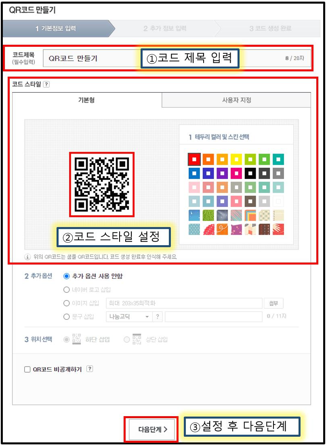Screen dimensions: 326x446
Task: Choose the pastel diagonal stripes skin
Action: pyautogui.click(x=236, y=215)
